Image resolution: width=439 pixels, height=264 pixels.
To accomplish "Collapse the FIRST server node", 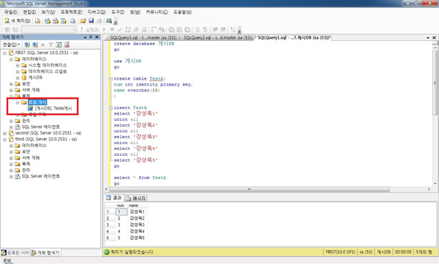I will pyautogui.click(x=5, y=53).
